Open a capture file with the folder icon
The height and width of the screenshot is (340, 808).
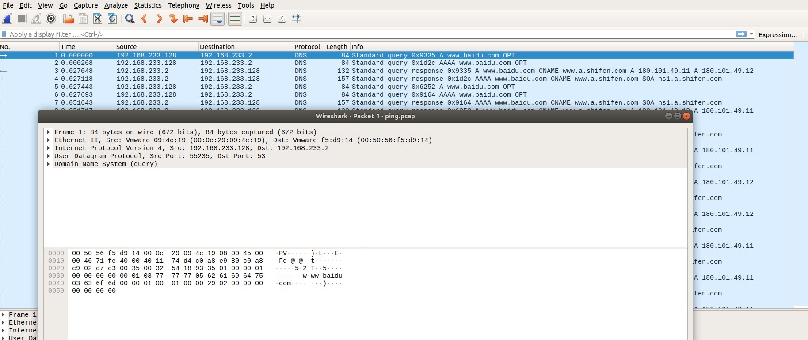pyautogui.click(x=69, y=19)
